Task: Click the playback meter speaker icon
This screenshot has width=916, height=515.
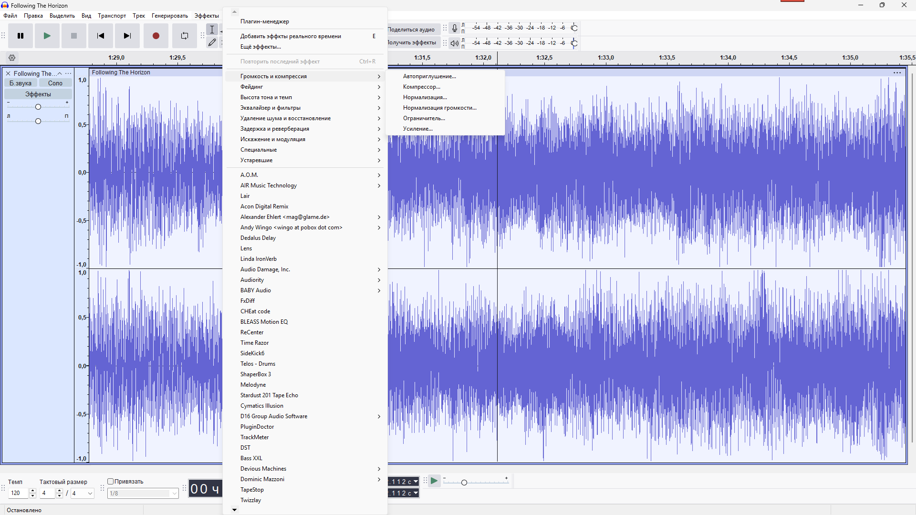Action: pyautogui.click(x=455, y=43)
